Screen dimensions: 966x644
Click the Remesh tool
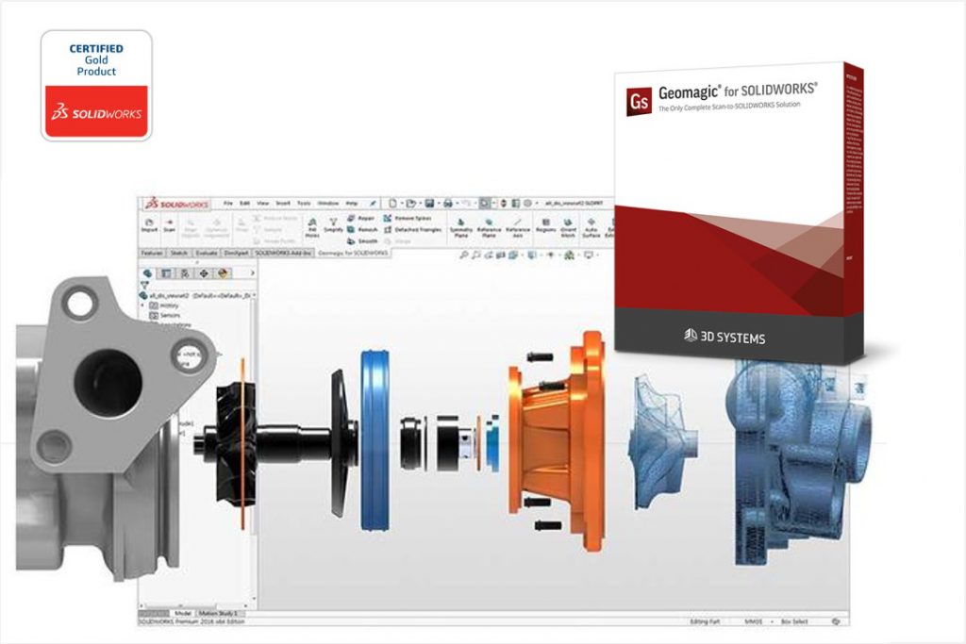pyautogui.click(x=361, y=230)
